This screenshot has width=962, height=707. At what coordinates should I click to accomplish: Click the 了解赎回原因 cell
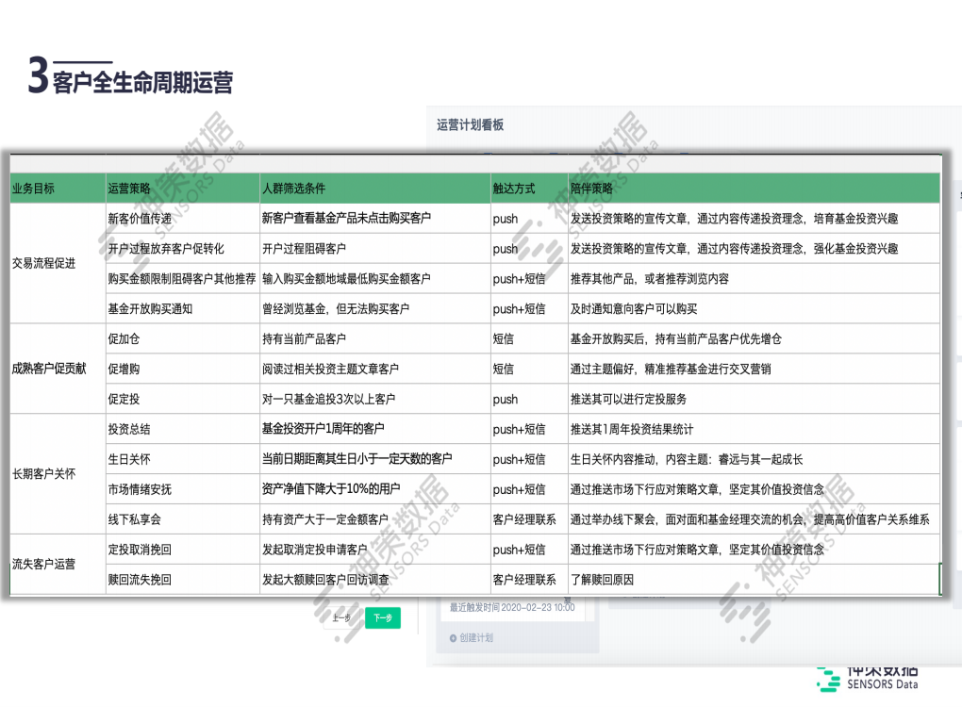603,580
